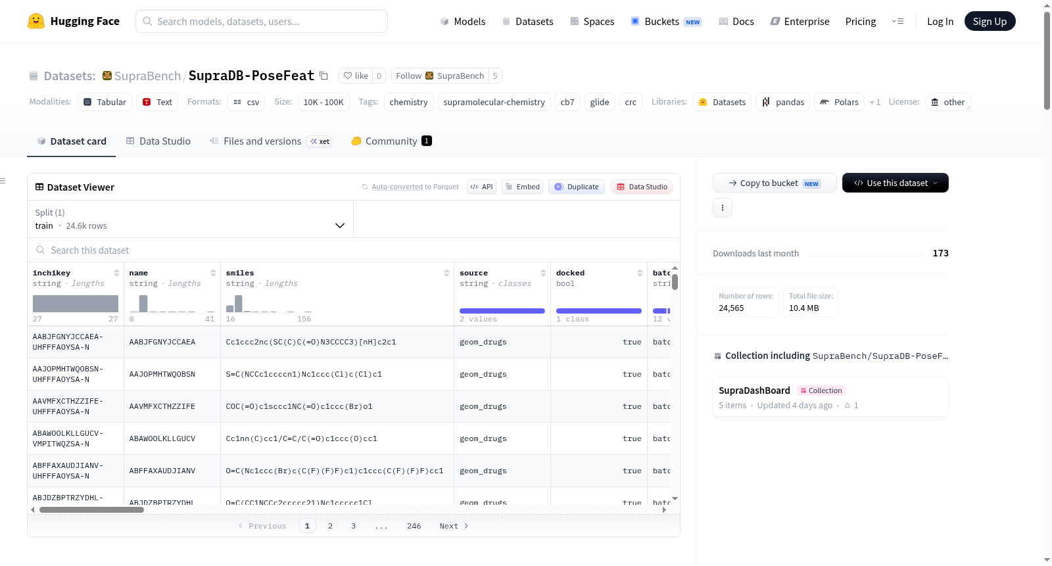This screenshot has width=1052, height=566.
Task: Open the Pricing page
Action: pos(861,22)
